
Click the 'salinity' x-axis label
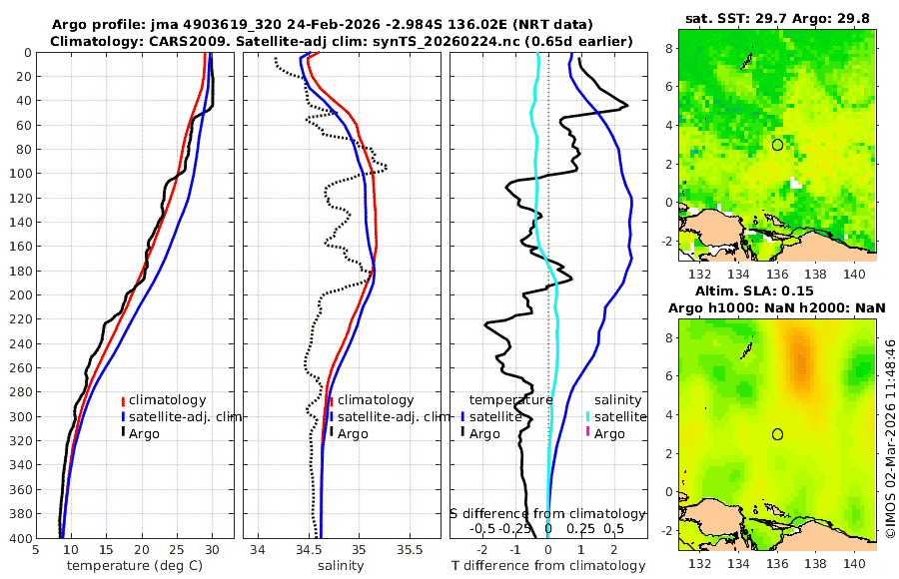coord(341,566)
